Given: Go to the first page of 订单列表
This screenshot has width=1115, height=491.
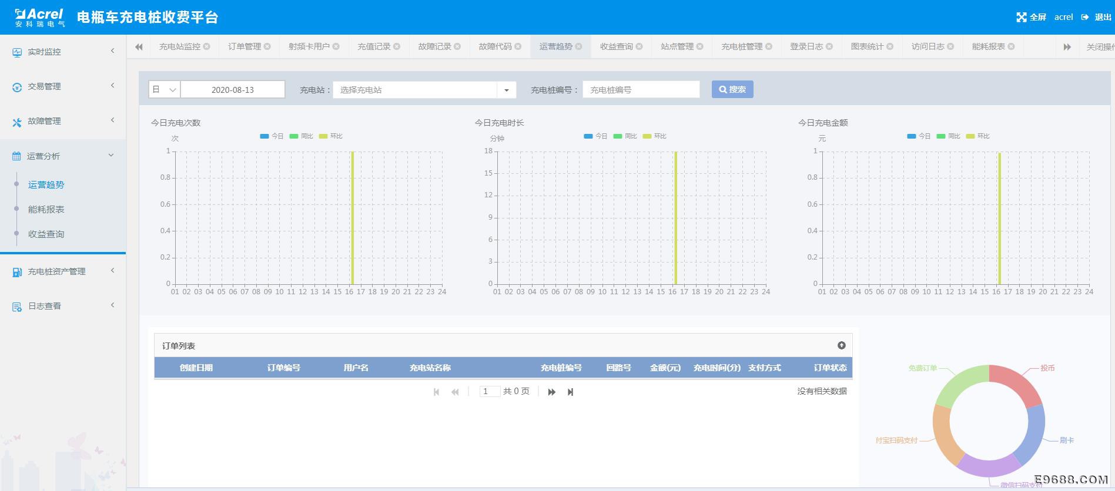Looking at the screenshot, I should 436,392.
